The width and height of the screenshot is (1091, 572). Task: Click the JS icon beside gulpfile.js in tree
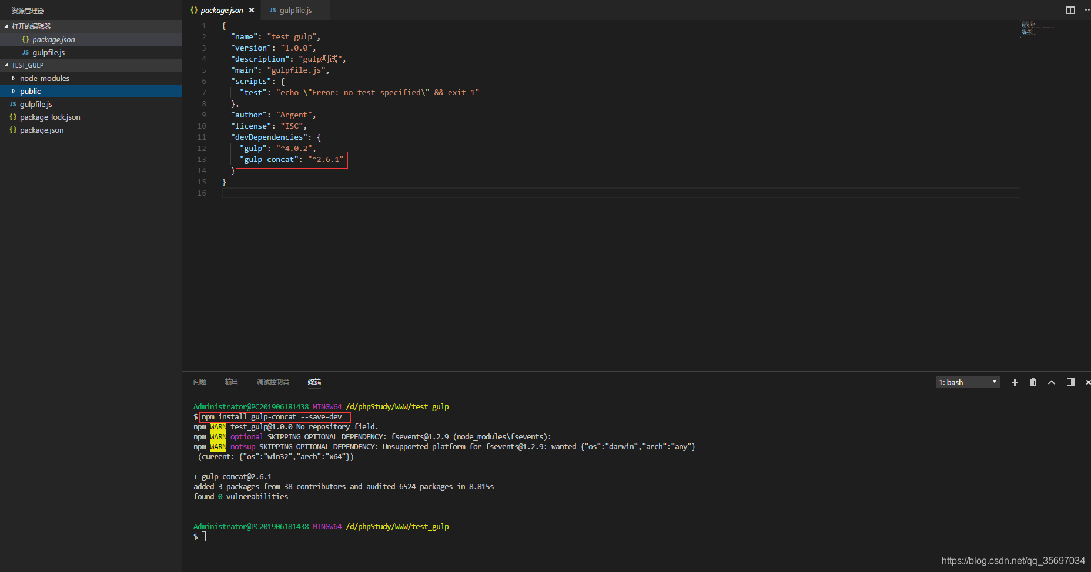pos(13,104)
